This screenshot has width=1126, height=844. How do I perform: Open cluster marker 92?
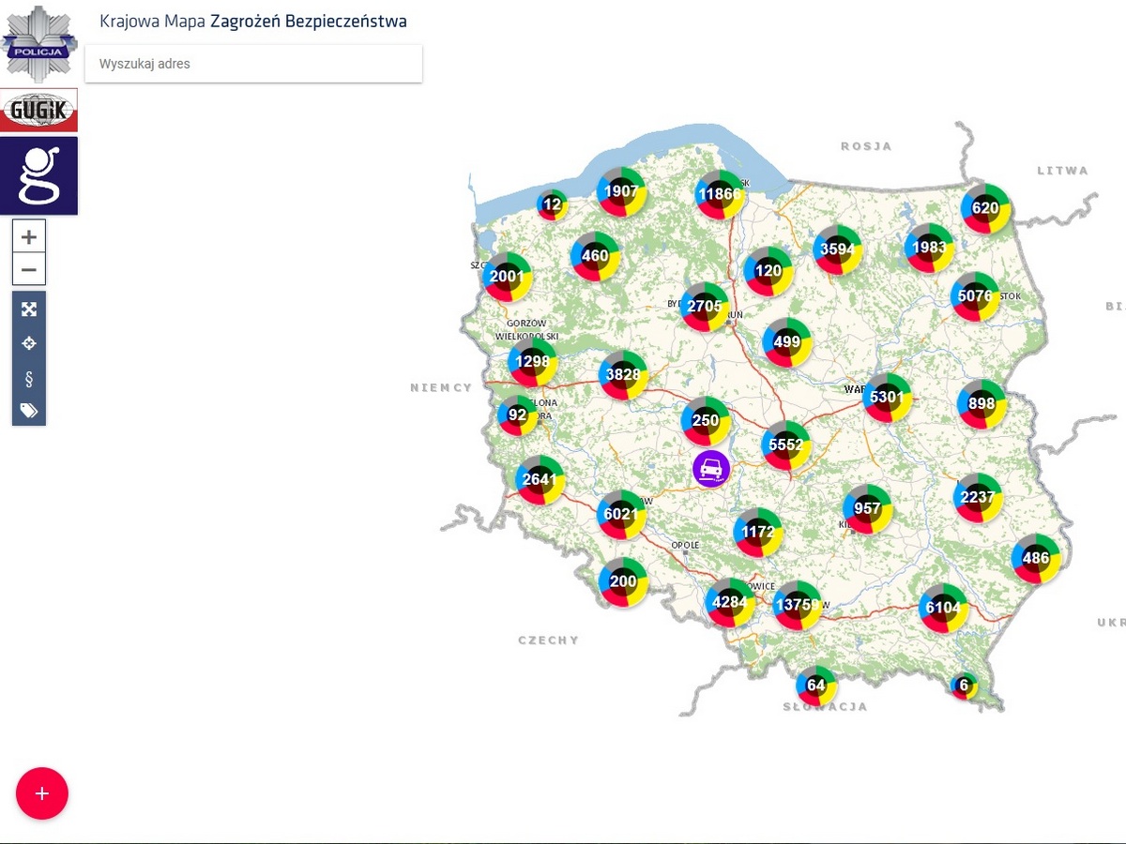[517, 415]
